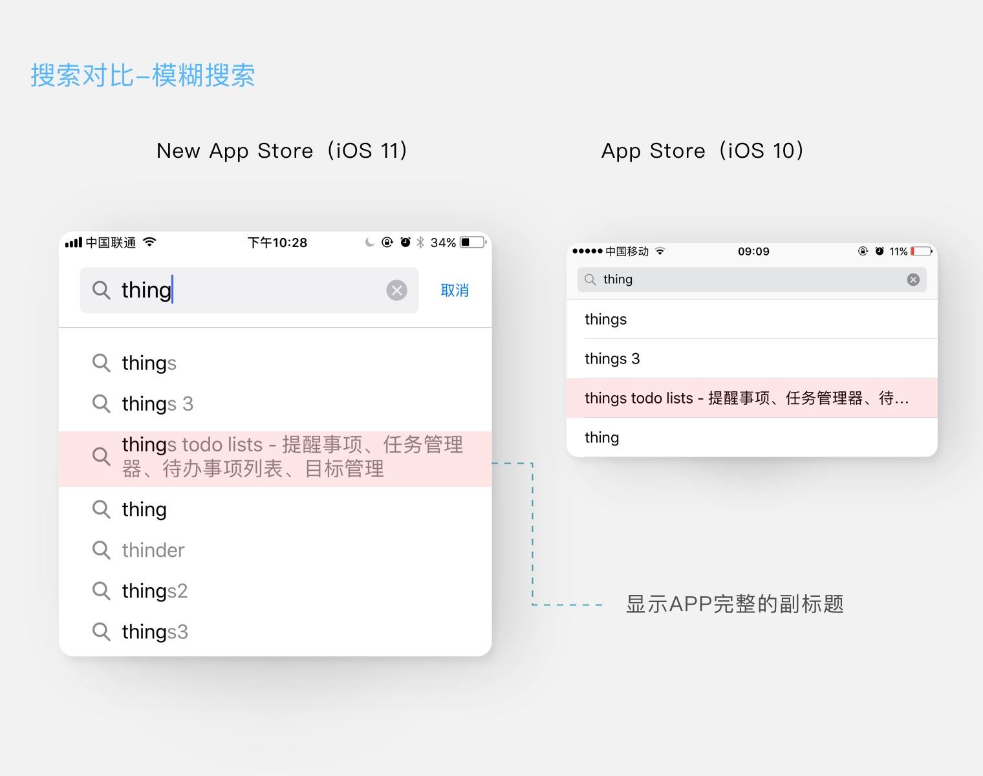The image size is (983, 776).
Task: Select the magnifier icon next to "thinder"
Action: [x=102, y=550]
